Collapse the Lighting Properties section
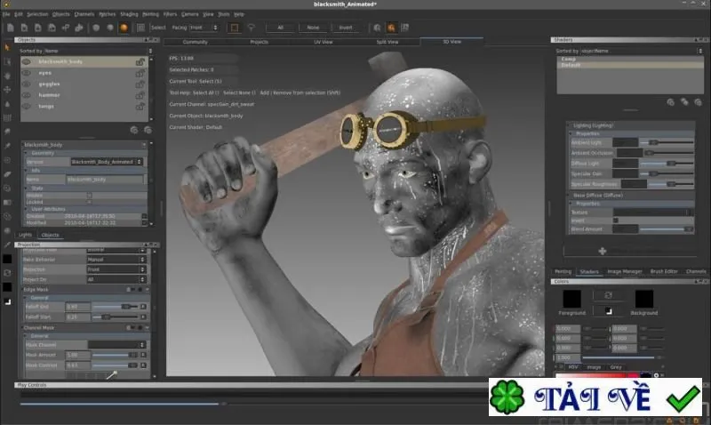Viewport: 711px width, 425px height. [571, 133]
